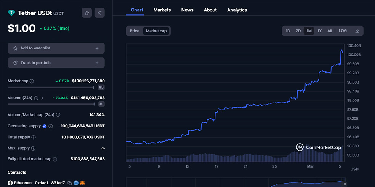Click the shield icon next to contract
375x187 pixels.
(x=76, y=183)
